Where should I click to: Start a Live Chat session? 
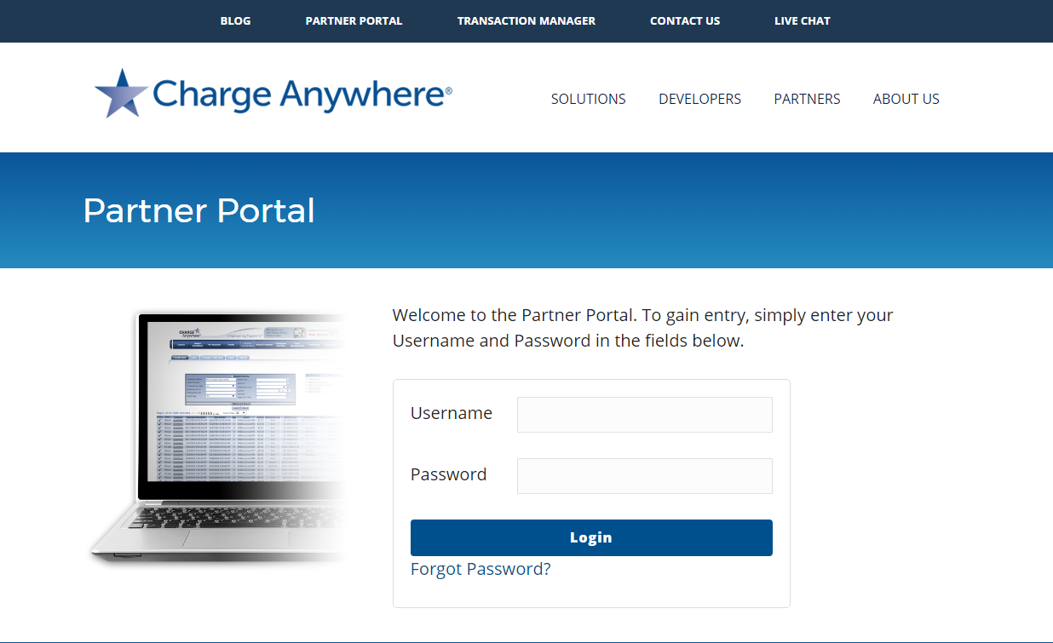coord(802,20)
